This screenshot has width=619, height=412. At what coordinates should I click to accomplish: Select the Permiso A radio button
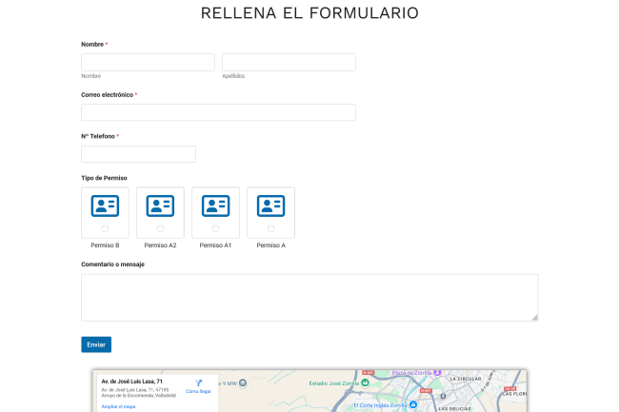(270, 228)
